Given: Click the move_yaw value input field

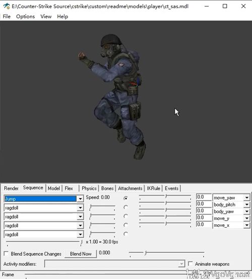Looking at the screenshot, I should coord(204,197).
